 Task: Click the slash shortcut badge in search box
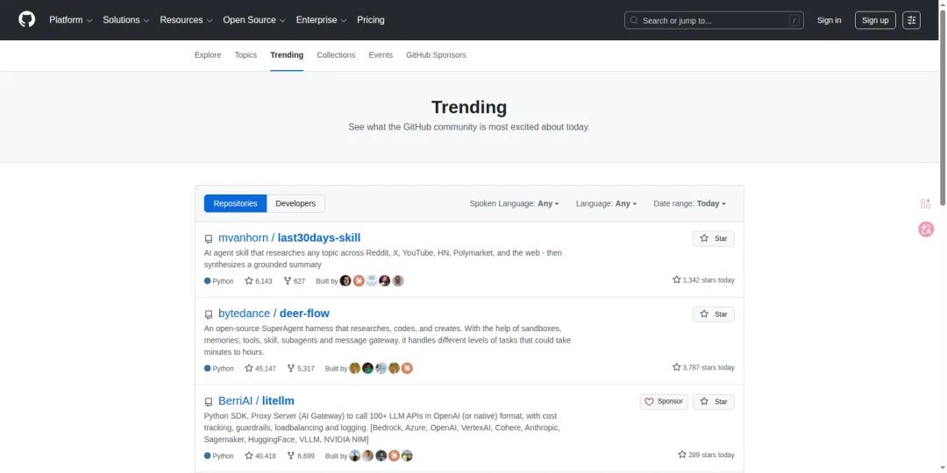794,20
